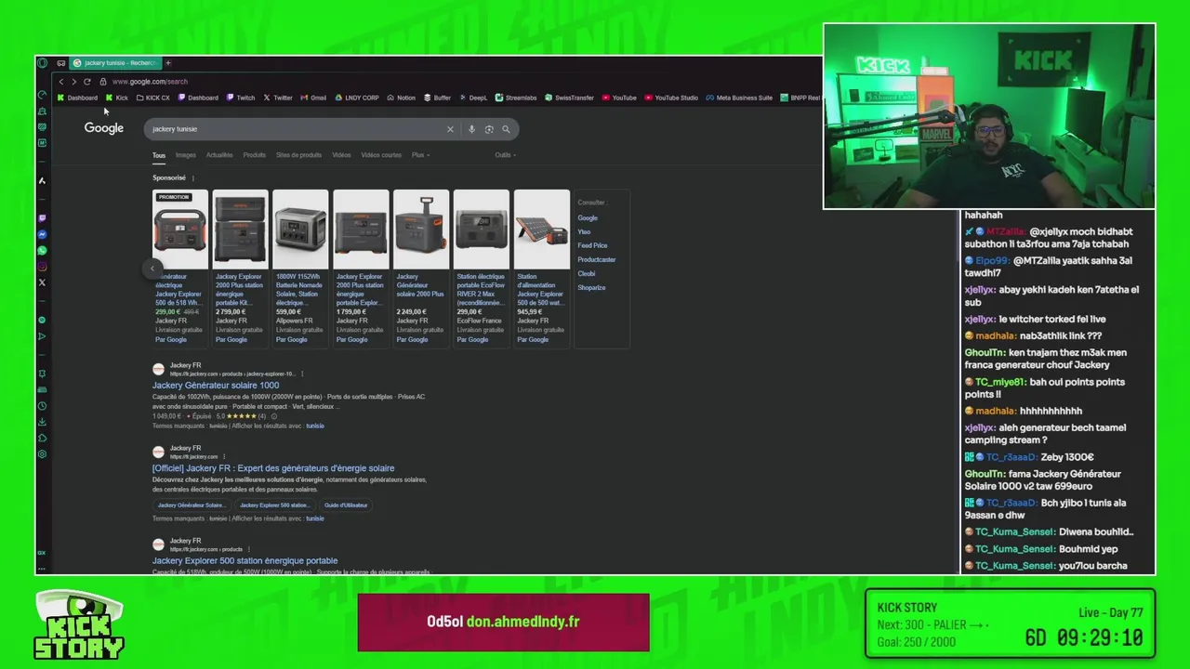
Task: Open the EcoFlow RIVER 2 Max product
Action: (481, 269)
